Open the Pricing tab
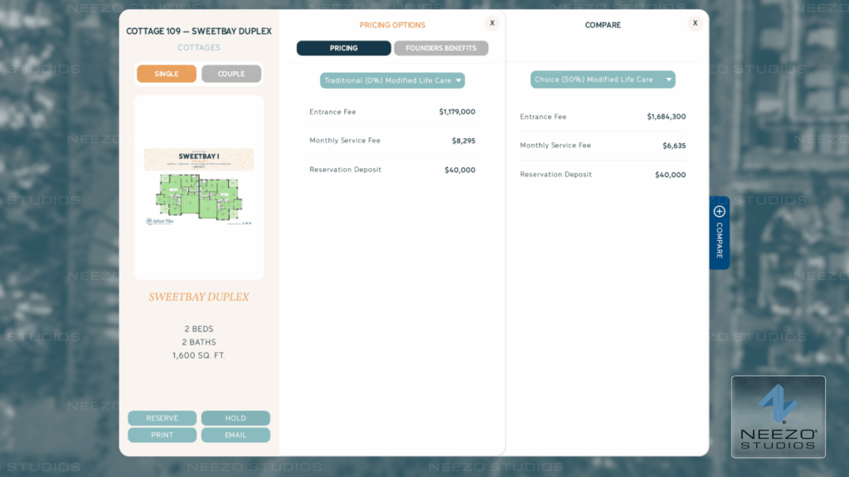The width and height of the screenshot is (849, 477). pos(343,48)
